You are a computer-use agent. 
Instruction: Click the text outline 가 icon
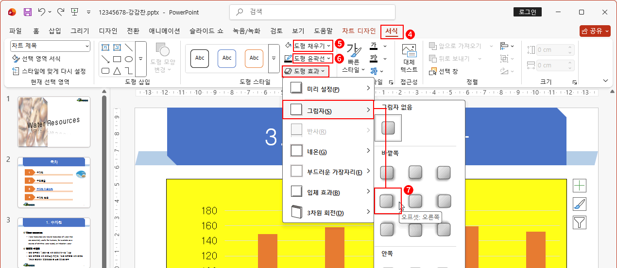coord(374,59)
